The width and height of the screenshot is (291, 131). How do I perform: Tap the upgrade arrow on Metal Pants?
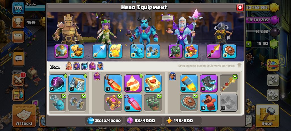[85, 76]
